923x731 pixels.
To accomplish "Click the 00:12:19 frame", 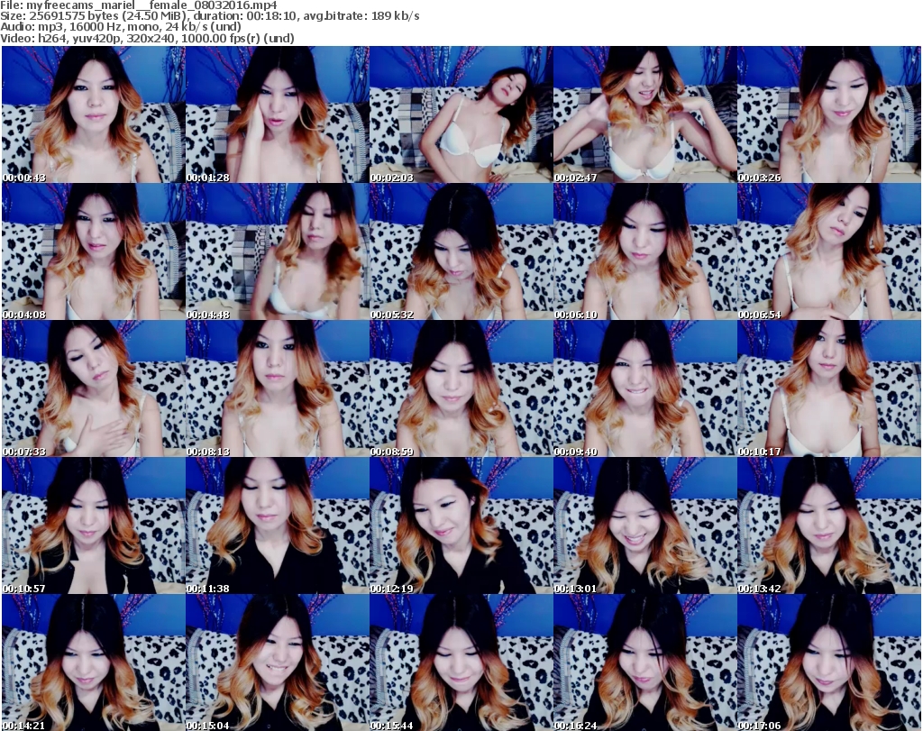I will pos(461,525).
